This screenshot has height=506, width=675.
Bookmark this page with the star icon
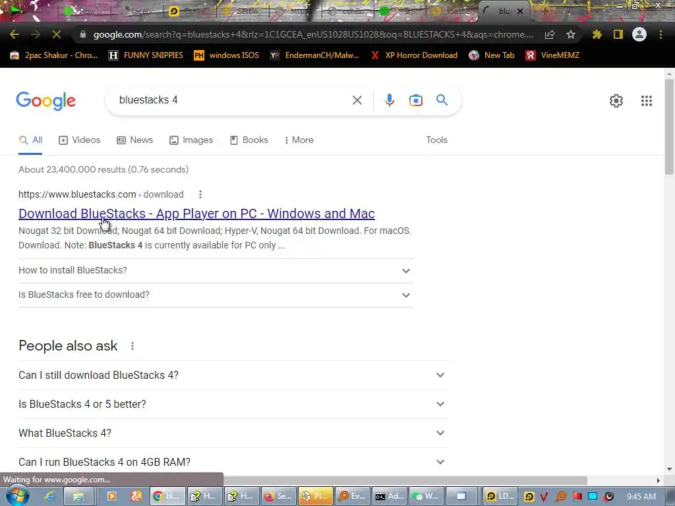[x=571, y=34]
